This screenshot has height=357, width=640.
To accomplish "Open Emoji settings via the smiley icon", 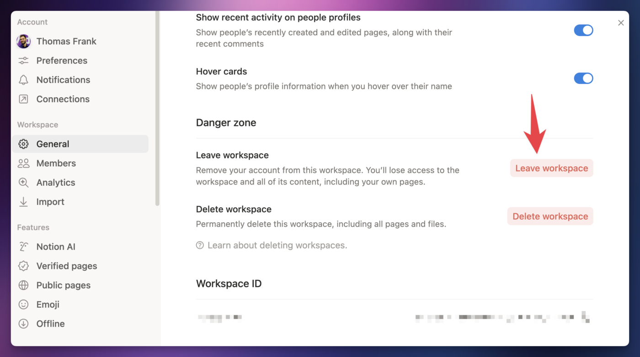I will point(23,304).
